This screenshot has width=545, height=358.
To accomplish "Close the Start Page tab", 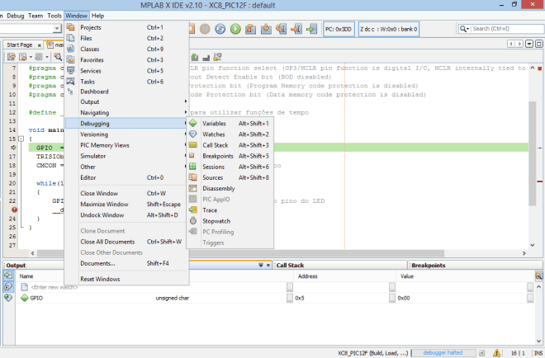I will coord(40,45).
